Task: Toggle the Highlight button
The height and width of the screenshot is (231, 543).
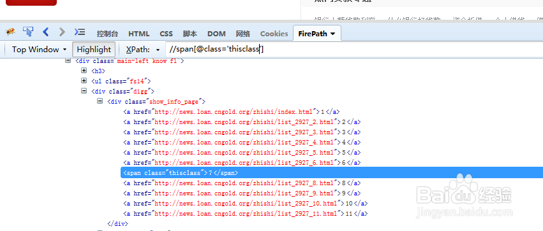Action: 94,50
